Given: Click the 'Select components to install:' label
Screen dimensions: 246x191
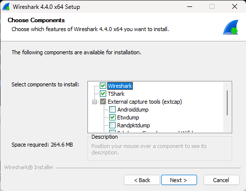Looking at the screenshot, I should pos(45,84).
